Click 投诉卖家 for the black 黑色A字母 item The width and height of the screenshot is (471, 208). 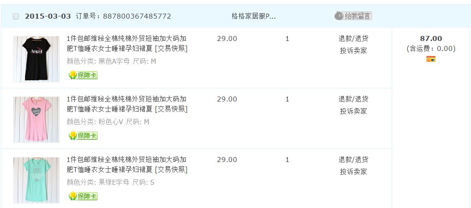353,51
